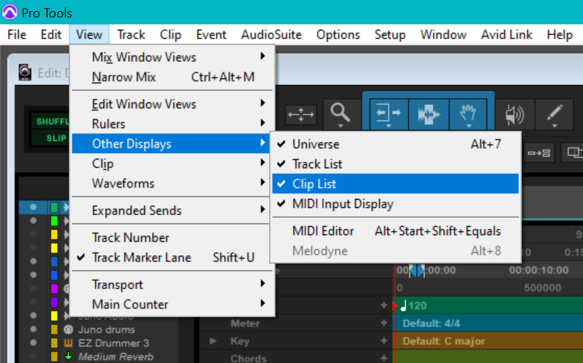Click the SHUFFLE edit mode button
The width and height of the screenshot is (583, 363).
48,121
